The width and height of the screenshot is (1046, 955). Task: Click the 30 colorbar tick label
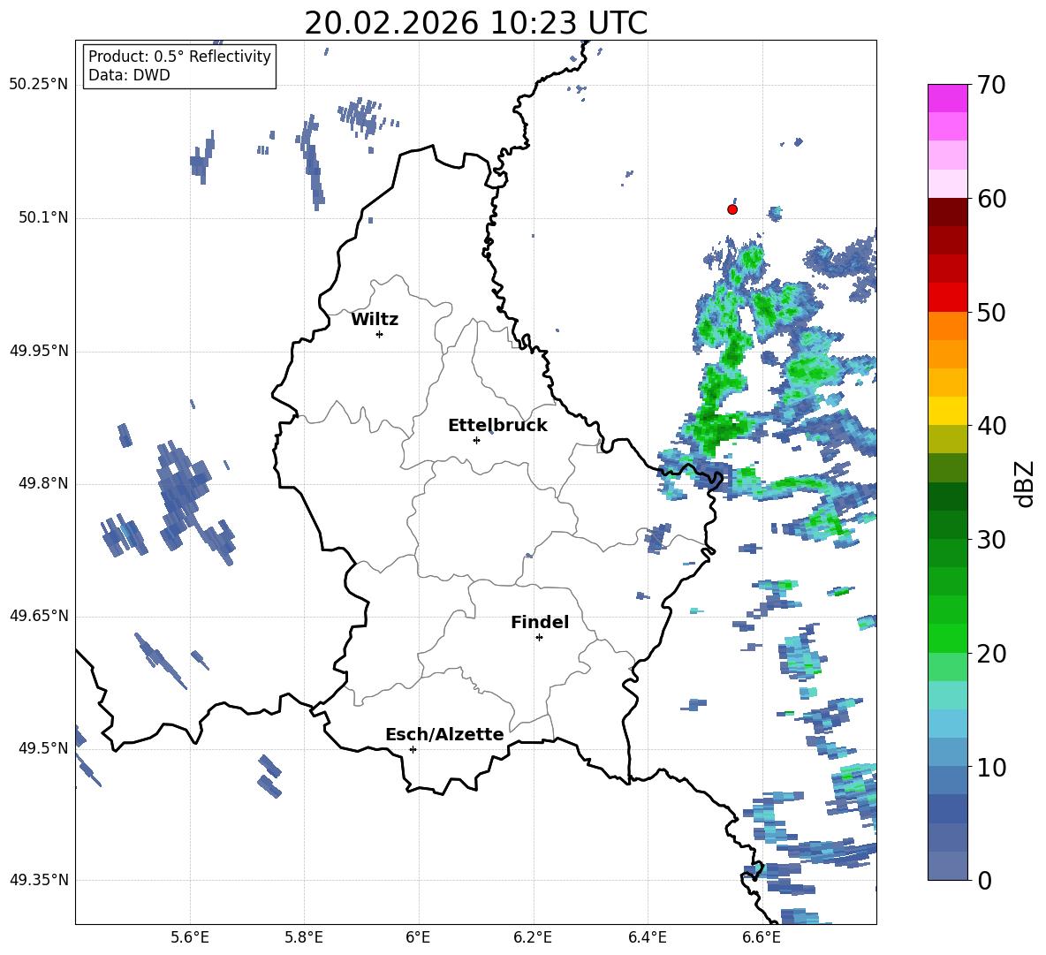[x=991, y=540]
